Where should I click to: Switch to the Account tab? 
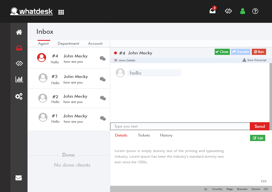coord(95,44)
